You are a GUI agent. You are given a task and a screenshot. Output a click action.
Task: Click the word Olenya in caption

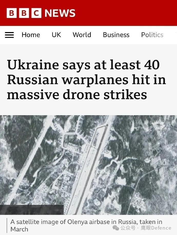(x=77, y=222)
